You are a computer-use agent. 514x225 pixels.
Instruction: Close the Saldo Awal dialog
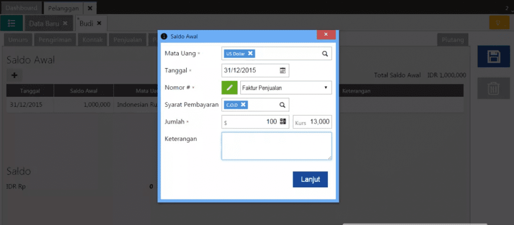[326, 35]
